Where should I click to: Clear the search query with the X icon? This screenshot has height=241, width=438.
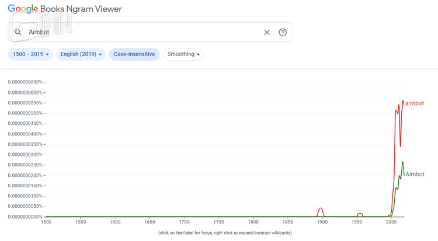267,32
